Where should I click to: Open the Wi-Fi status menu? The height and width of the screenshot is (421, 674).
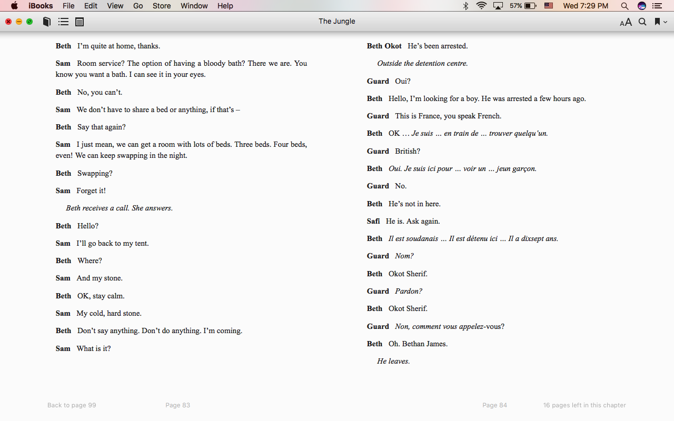coord(481,6)
